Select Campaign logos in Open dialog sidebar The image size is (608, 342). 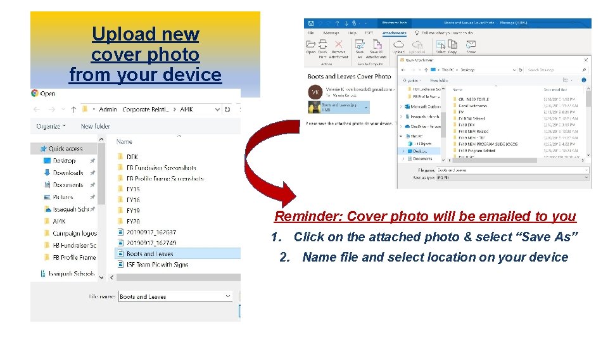pyautogui.click(x=75, y=234)
